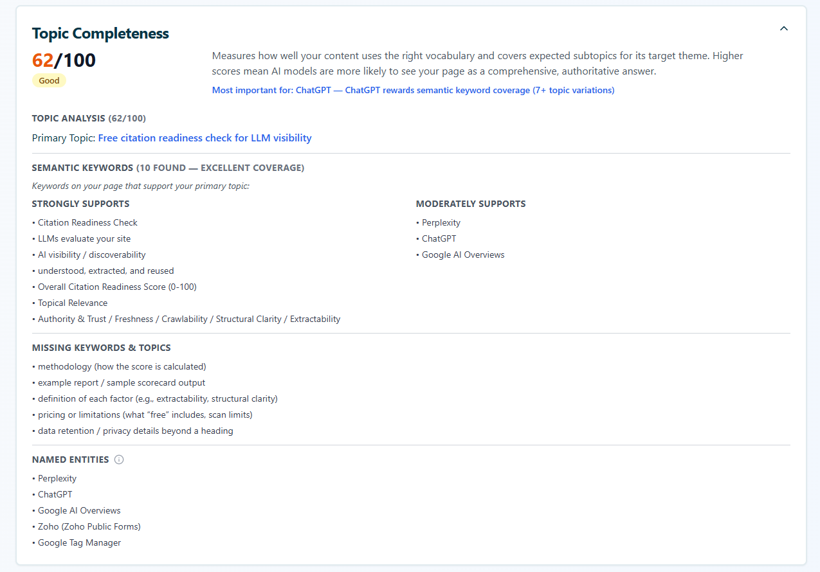Collapse the Topic Completeness panel via the chevron
This screenshot has width=820, height=572.
tap(783, 28)
